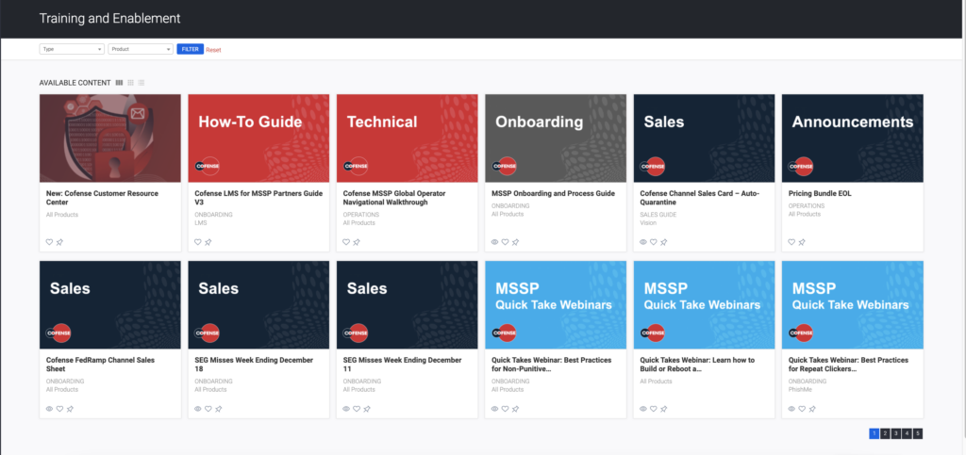Favorite SEG Misses Week Ending December 11
This screenshot has height=455, width=966.
pos(357,409)
